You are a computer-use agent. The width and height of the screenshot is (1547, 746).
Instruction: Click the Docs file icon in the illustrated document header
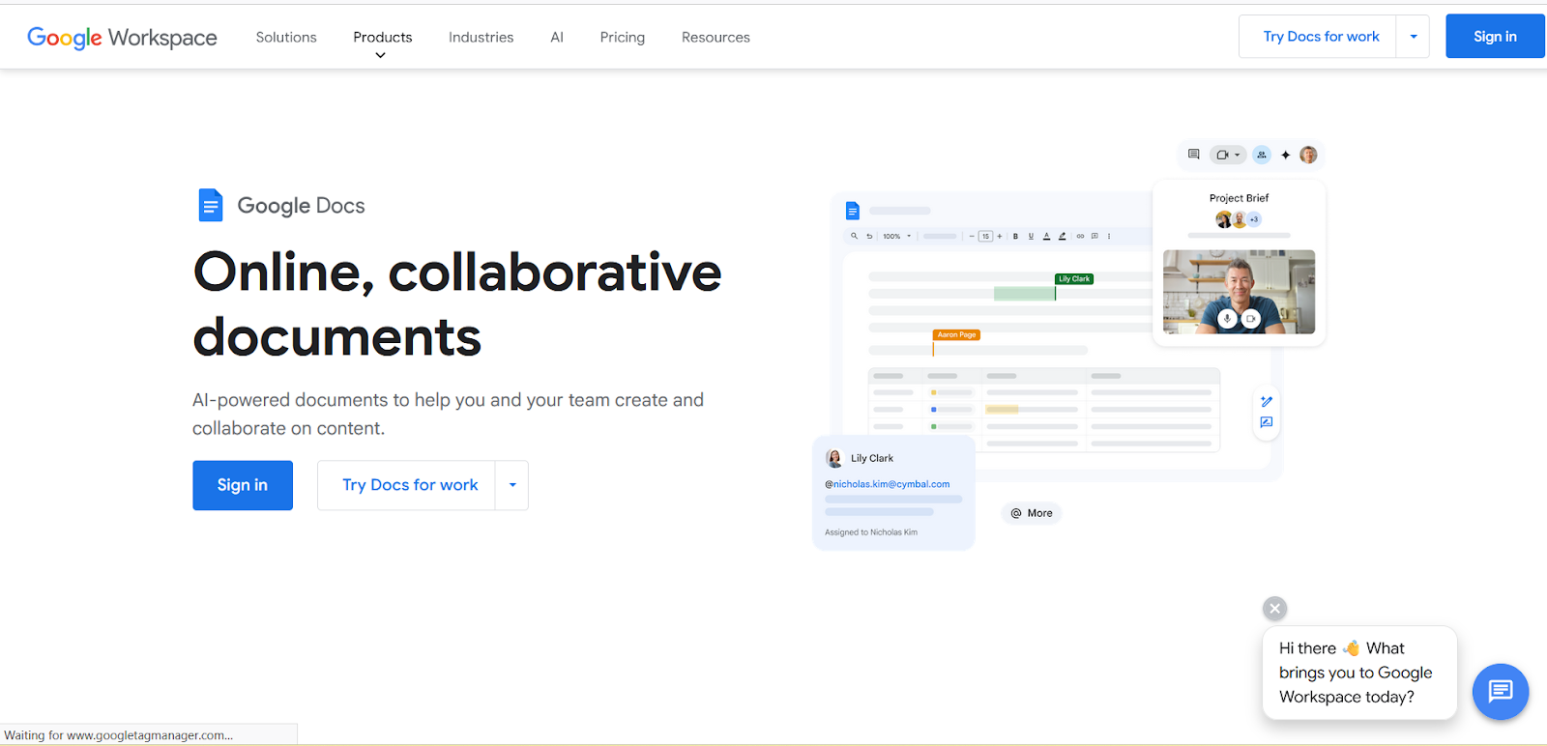click(x=853, y=211)
